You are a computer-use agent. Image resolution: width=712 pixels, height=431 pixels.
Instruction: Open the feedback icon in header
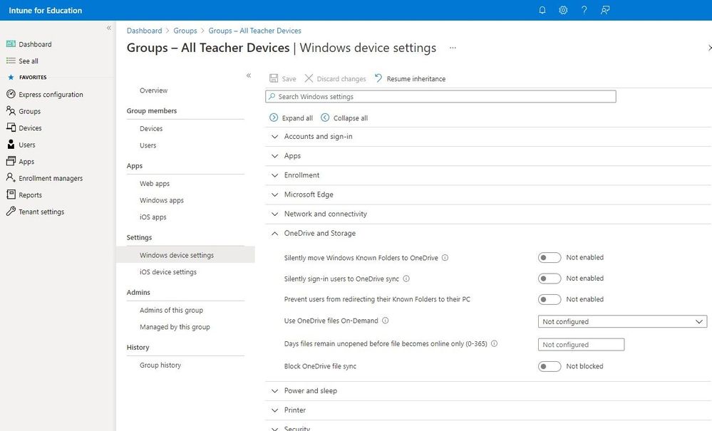click(605, 10)
